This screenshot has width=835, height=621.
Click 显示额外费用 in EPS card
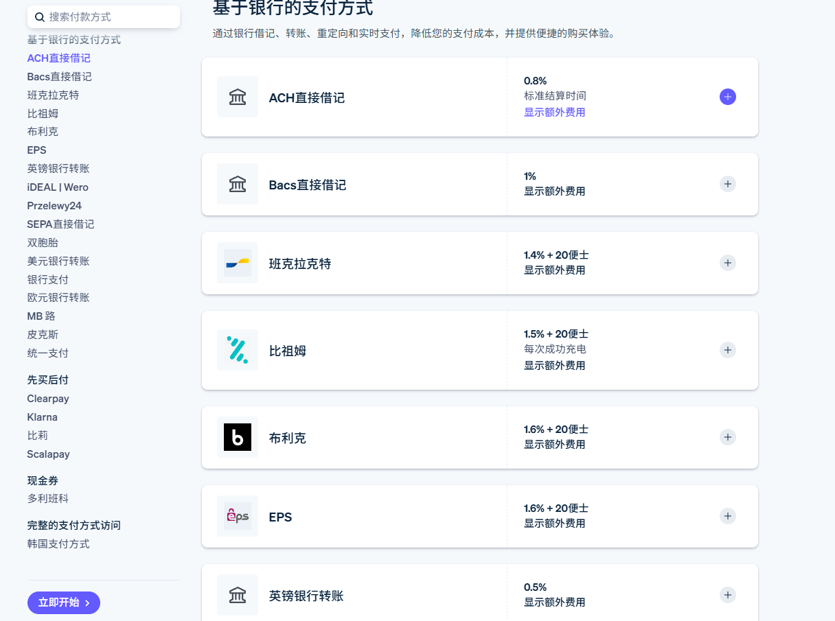tap(555, 524)
